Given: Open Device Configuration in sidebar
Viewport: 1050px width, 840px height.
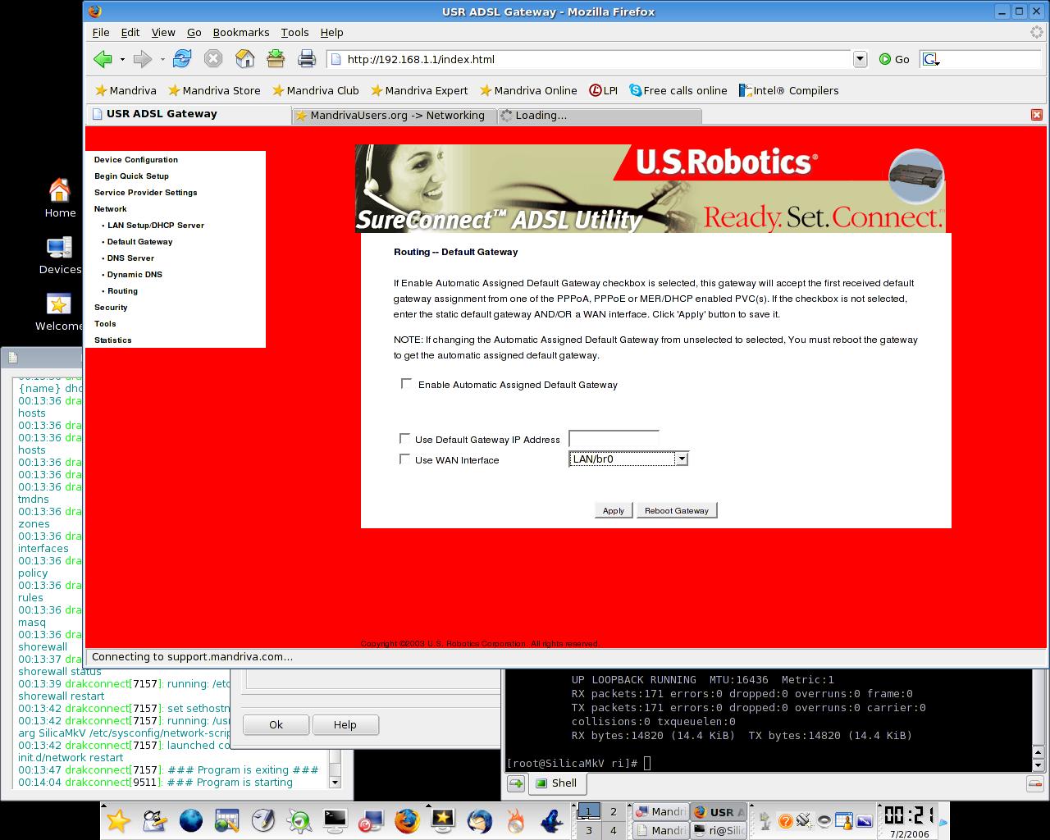Looking at the screenshot, I should tap(136, 160).
